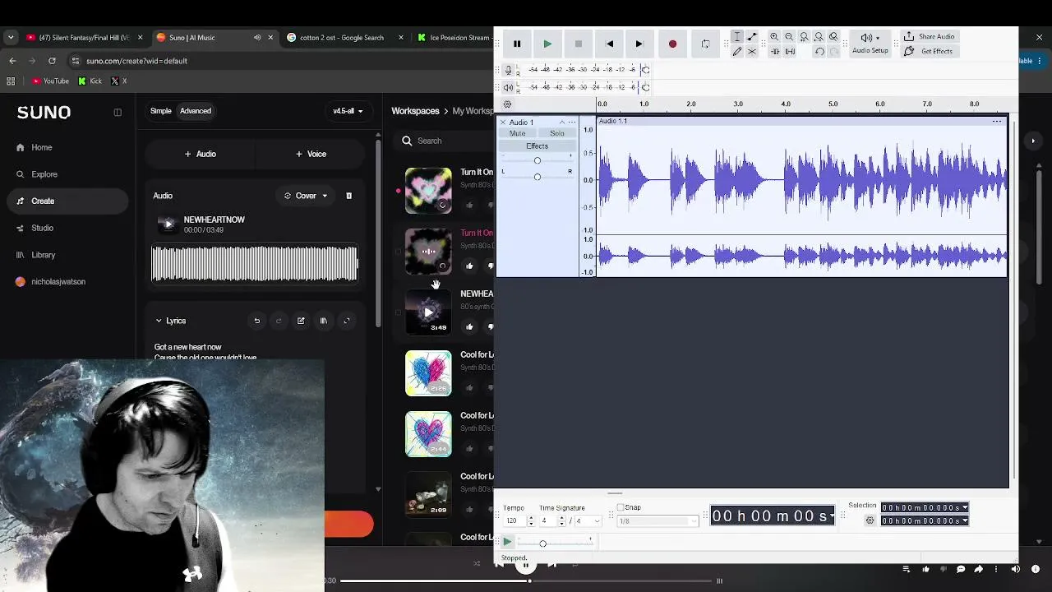Trim audio outside selection

774,51
